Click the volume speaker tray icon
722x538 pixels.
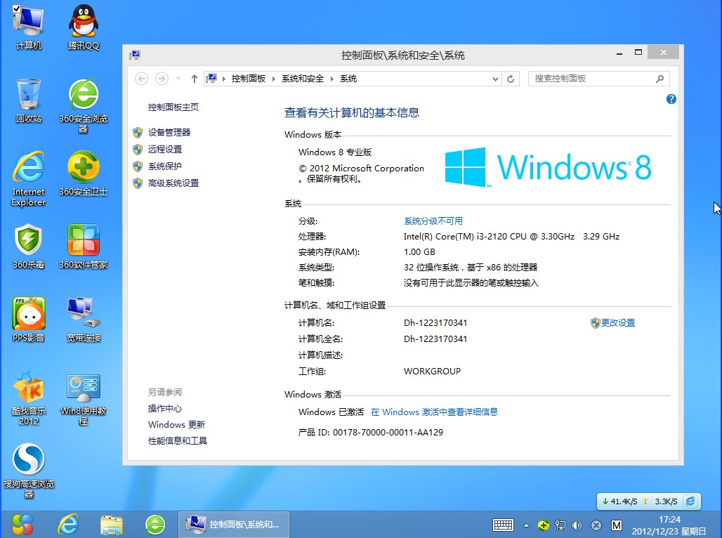(577, 525)
